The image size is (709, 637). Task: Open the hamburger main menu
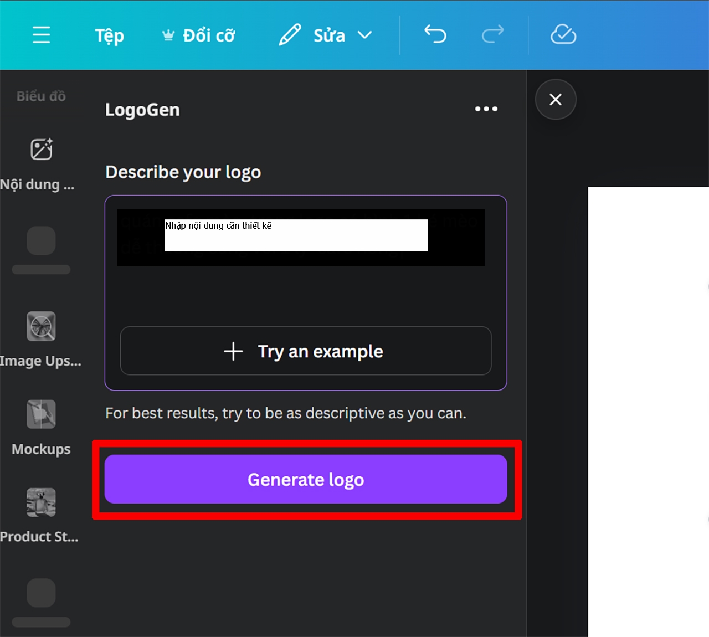(41, 35)
